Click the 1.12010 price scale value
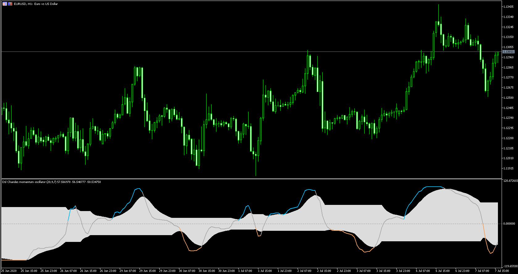The width and height of the screenshot is (518, 274). point(509,158)
